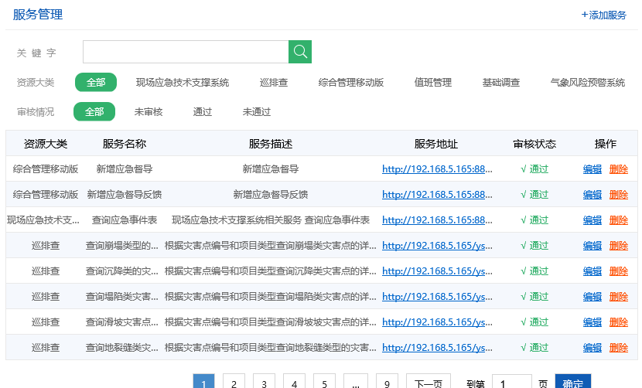Filter resources by 巡排查 category

point(274,83)
